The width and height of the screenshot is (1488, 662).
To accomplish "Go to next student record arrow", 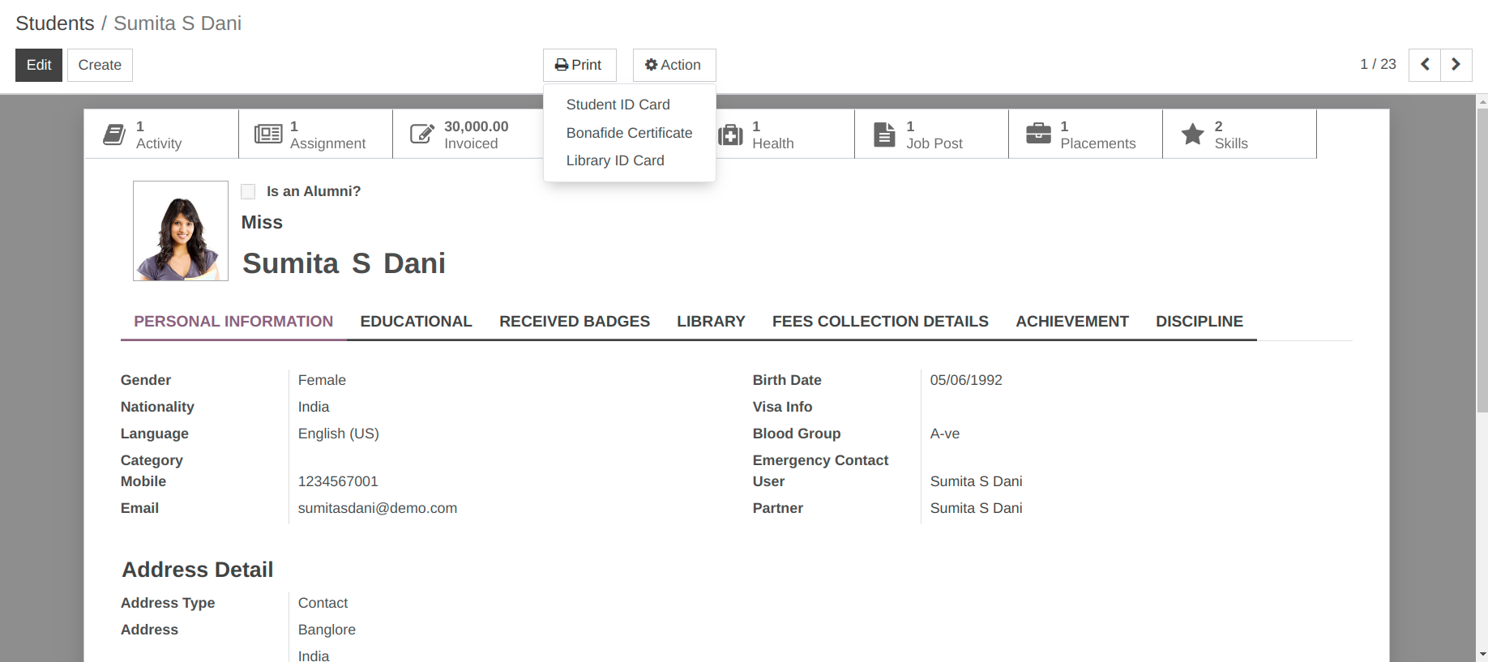I will click(1456, 65).
